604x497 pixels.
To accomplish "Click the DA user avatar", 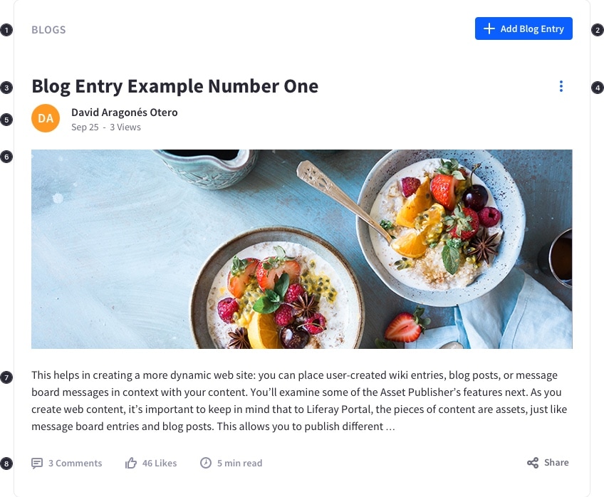I will click(x=46, y=118).
